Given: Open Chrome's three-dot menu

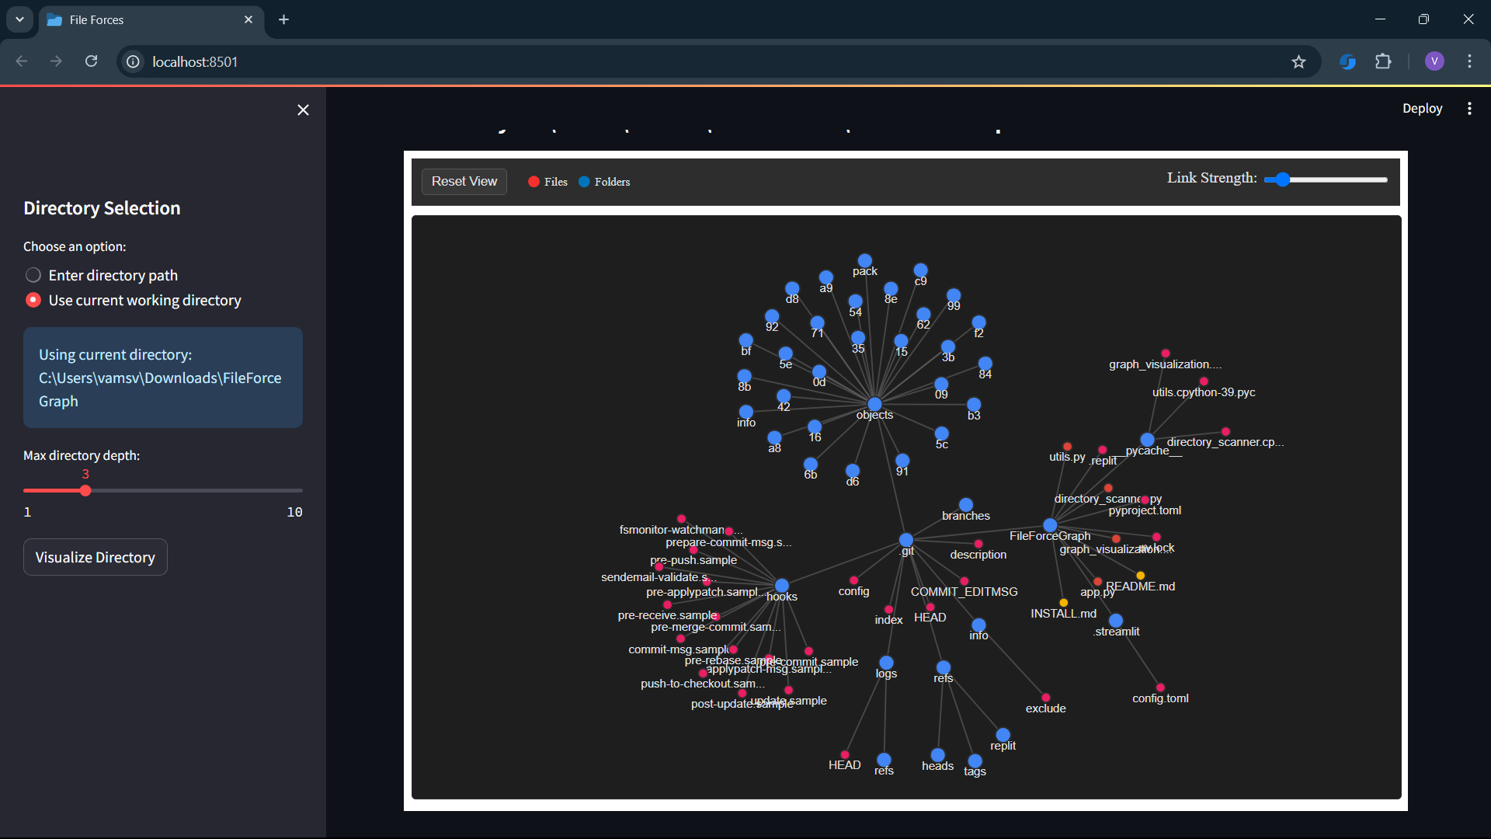Looking at the screenshot, I should click(1469, 61).
